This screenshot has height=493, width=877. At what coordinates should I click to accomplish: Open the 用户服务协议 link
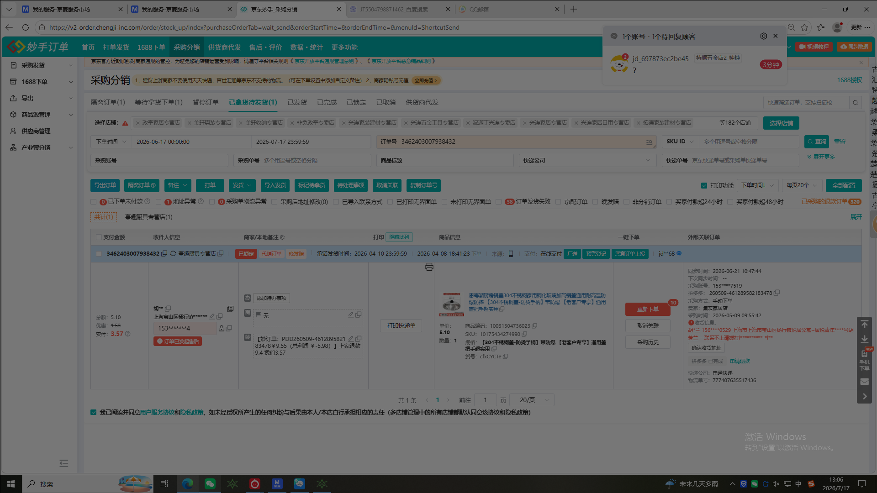157,413
